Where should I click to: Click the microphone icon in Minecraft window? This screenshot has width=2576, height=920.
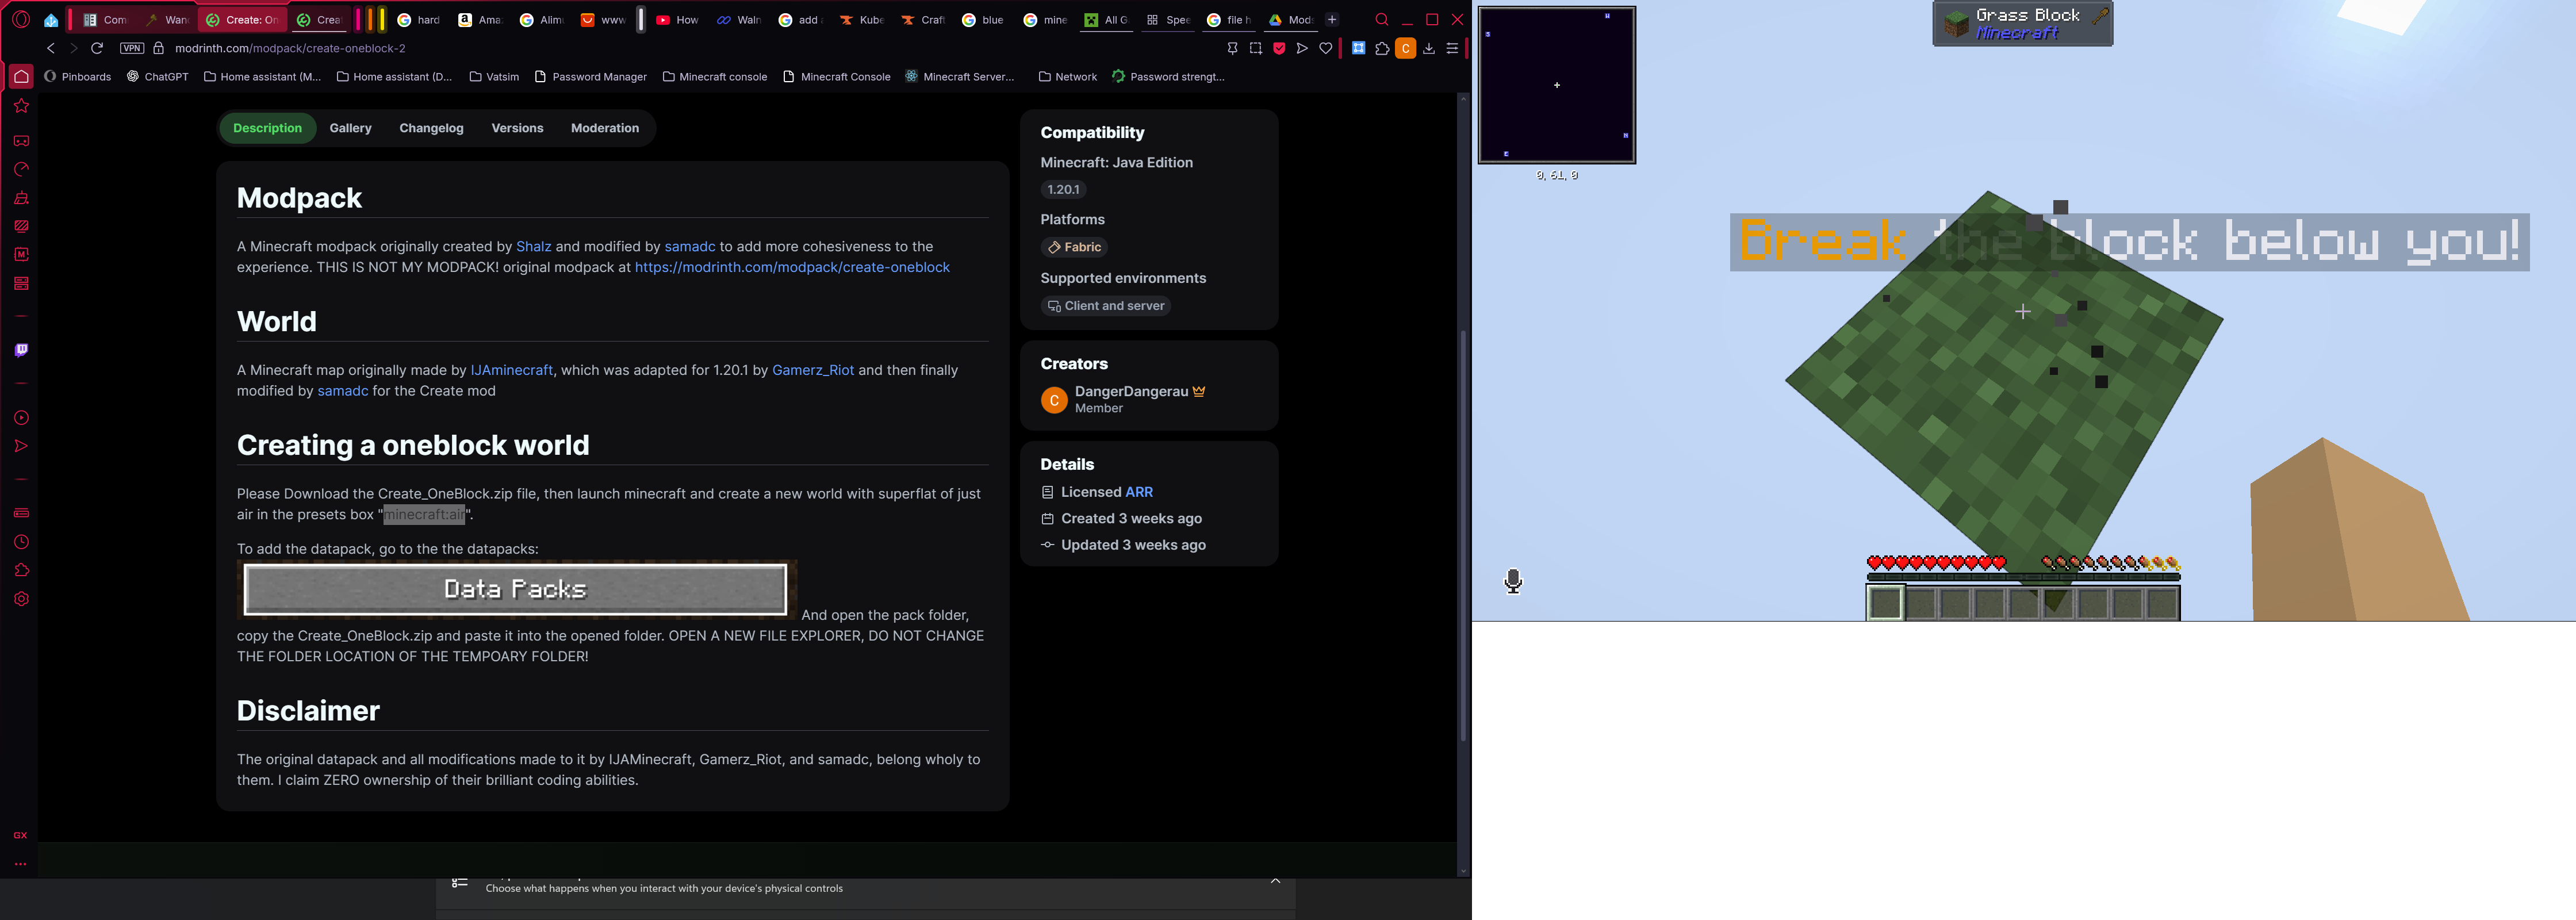1513,581
